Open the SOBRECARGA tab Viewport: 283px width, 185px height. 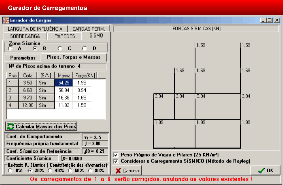coord(25,36)
